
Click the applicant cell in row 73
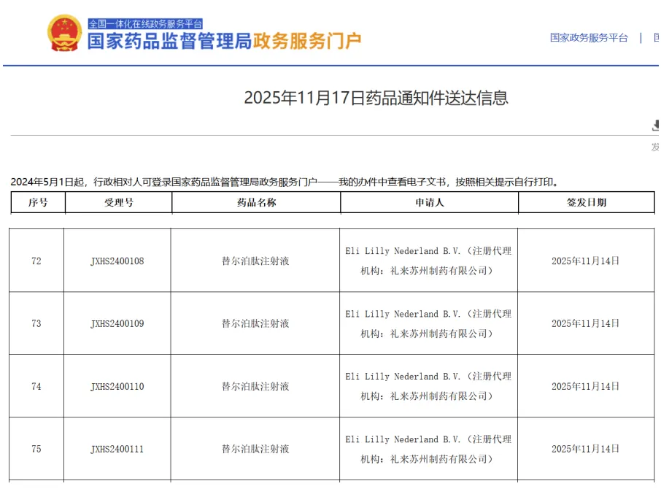pos(428,323)
